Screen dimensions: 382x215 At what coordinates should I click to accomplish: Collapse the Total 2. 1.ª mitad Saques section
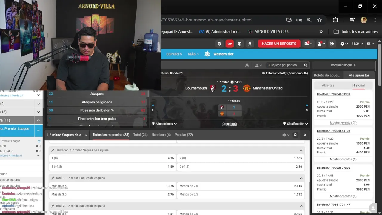point(301,206)
